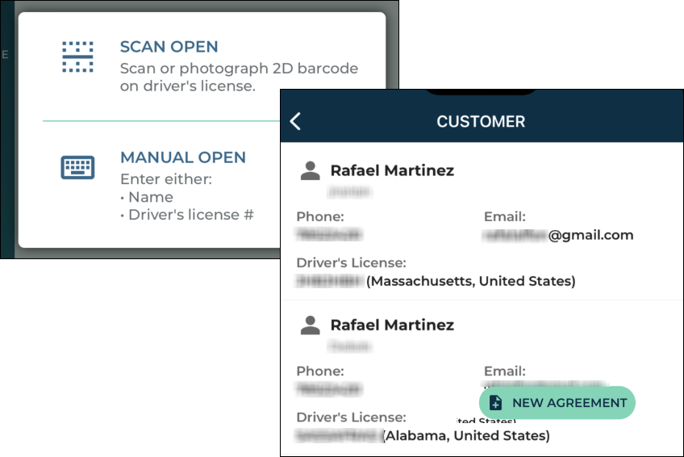684x457 pixels.
Task: Click the CUSTOMER header title
Action: click(481, 122)
